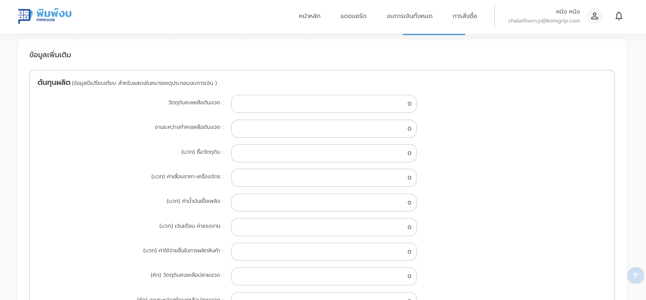The height and width of the screenshot is (300, 646).
Task: Click the ค่าเสื่อมราคา-เครื่องจักร input field
Action: tap(324, 178)
